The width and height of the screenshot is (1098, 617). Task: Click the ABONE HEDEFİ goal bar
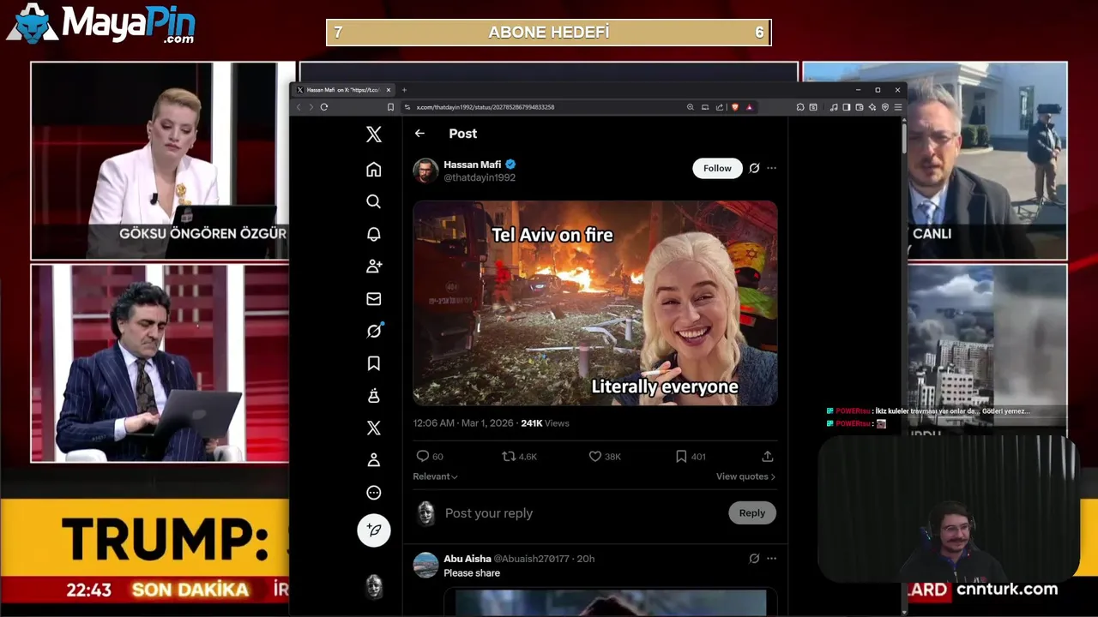549,33
